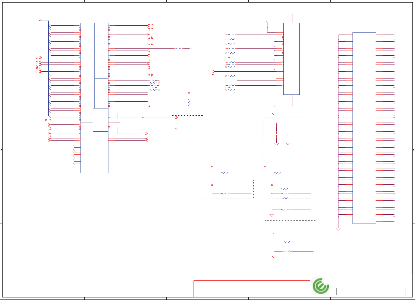
Task: Select the tall connector component on right
Action: pyautogui.click(x=364, y=128)
